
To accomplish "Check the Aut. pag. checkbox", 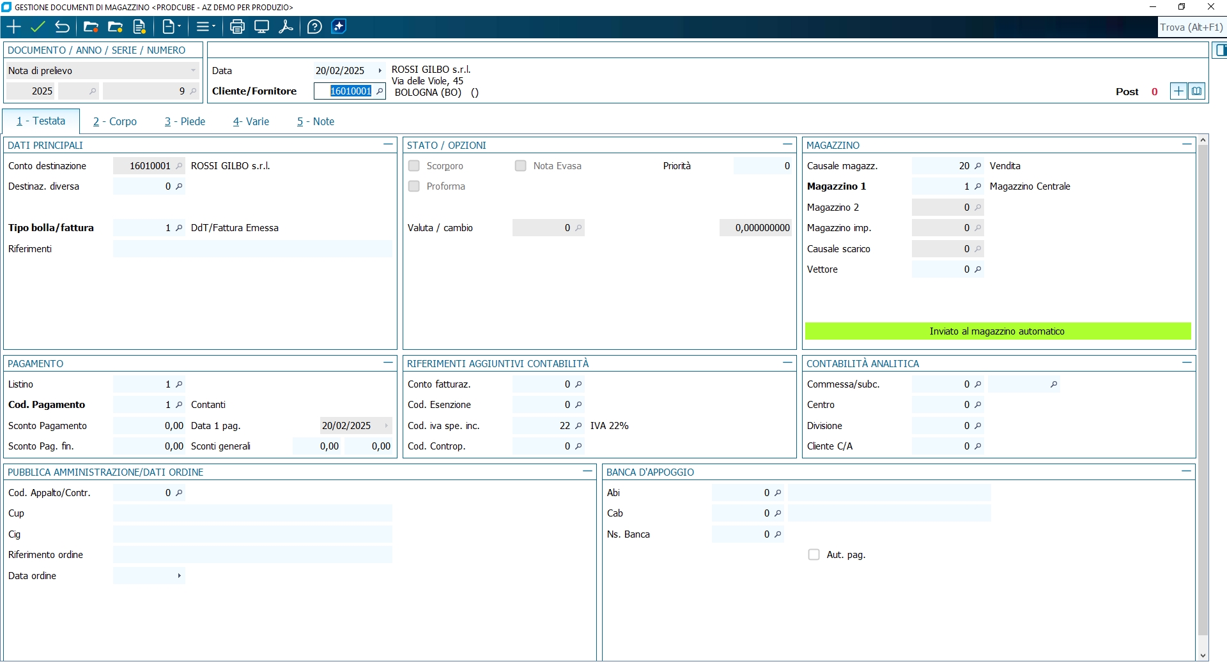I will point(814,555).
